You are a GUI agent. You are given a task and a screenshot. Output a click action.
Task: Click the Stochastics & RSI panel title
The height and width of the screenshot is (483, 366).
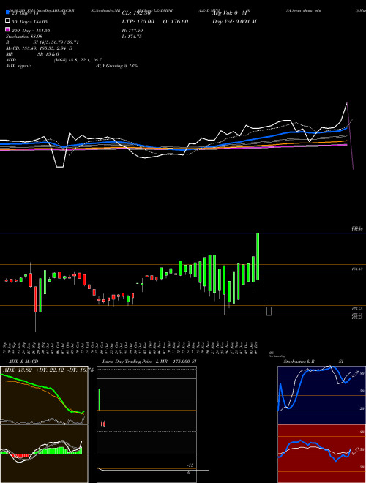tap(313, 362)
